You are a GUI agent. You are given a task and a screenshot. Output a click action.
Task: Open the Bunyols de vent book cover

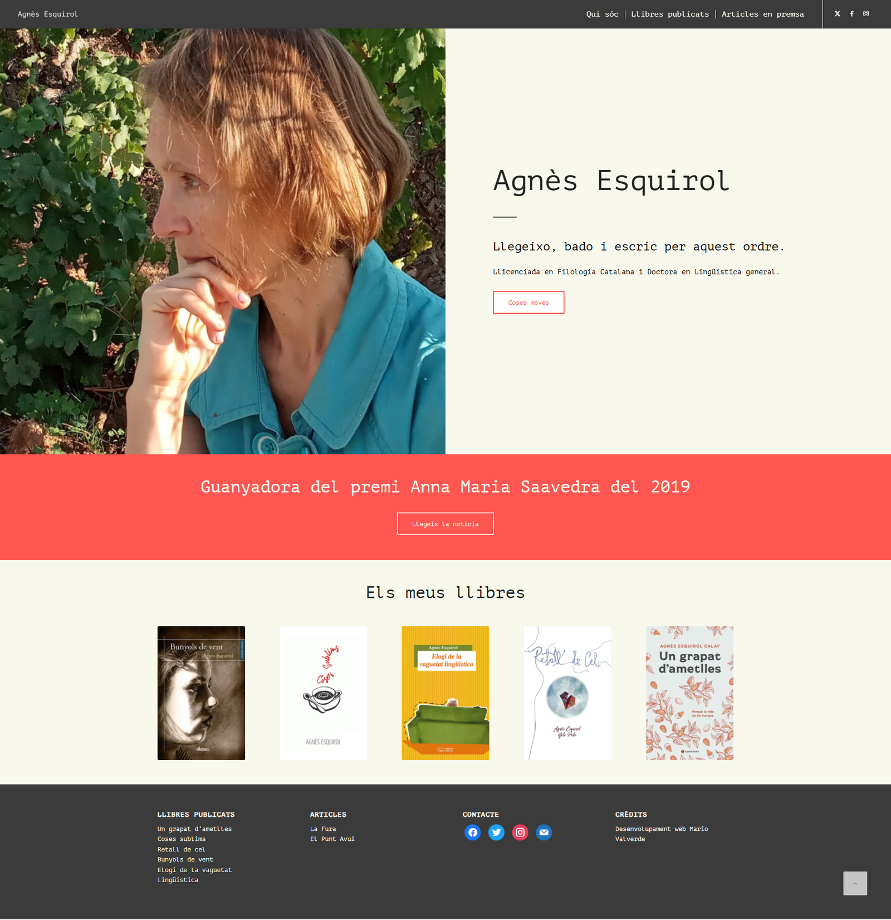(201, 693)
